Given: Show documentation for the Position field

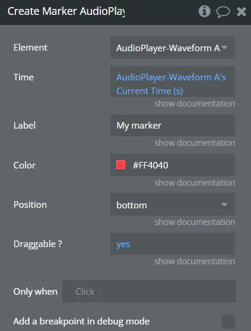Looking at the screenshot, I should (x=195, y=222).
